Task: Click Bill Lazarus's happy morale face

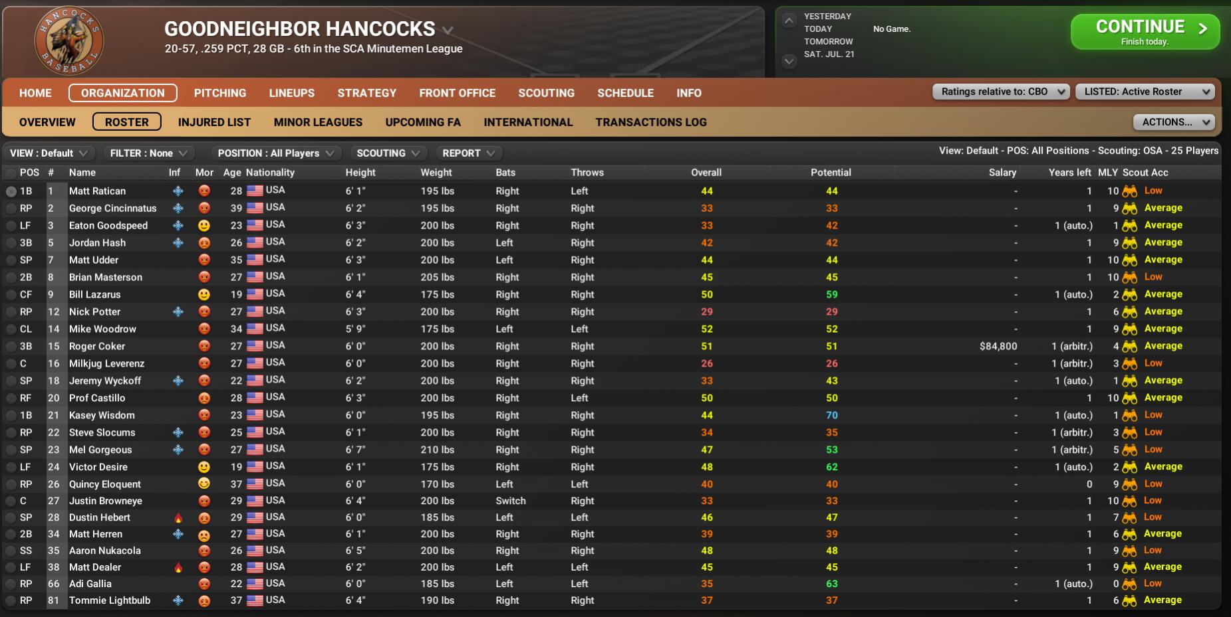Action: tap(204, 294)
